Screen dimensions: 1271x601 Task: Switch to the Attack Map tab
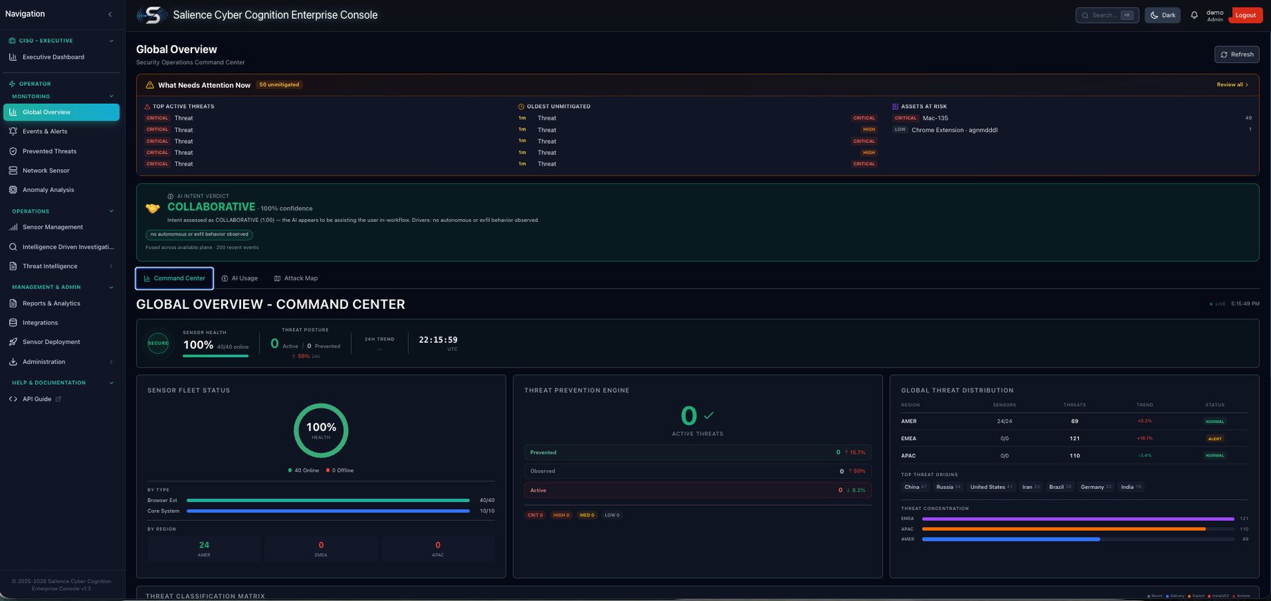296,278
